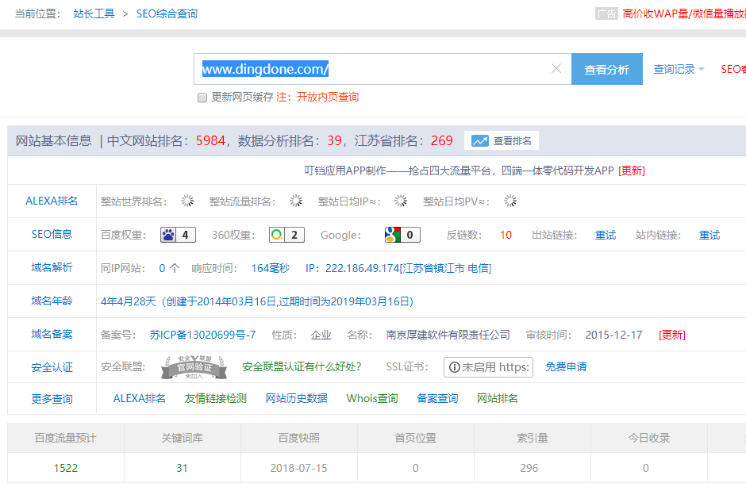
Task: Clear the URL field with the X icon
Action: (556, 68)
